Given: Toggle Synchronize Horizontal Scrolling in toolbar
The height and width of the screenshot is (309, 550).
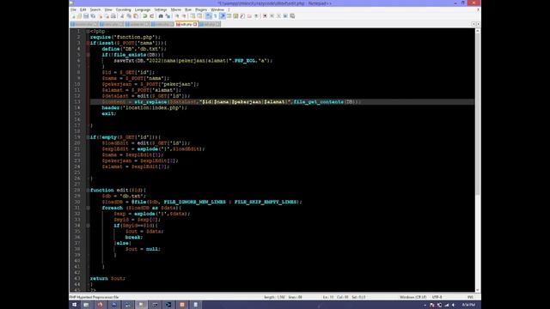Looking at the screenshot, I should (199, 16).
